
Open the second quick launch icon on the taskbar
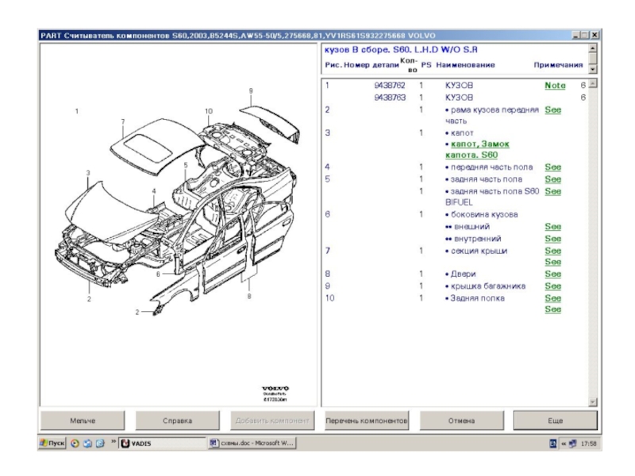(87, 443)
